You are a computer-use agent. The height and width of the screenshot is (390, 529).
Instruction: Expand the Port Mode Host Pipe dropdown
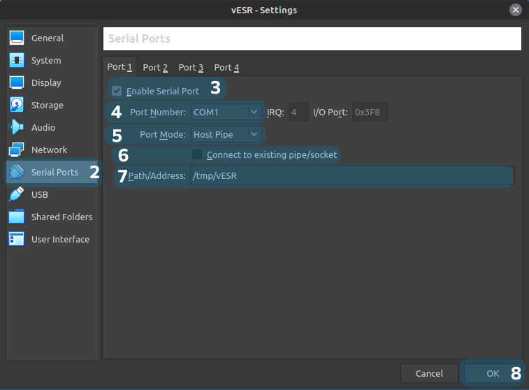(225, 134)
